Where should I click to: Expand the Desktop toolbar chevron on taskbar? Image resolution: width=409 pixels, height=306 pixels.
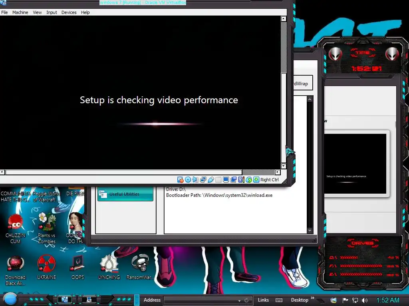[x=312, y=298]
